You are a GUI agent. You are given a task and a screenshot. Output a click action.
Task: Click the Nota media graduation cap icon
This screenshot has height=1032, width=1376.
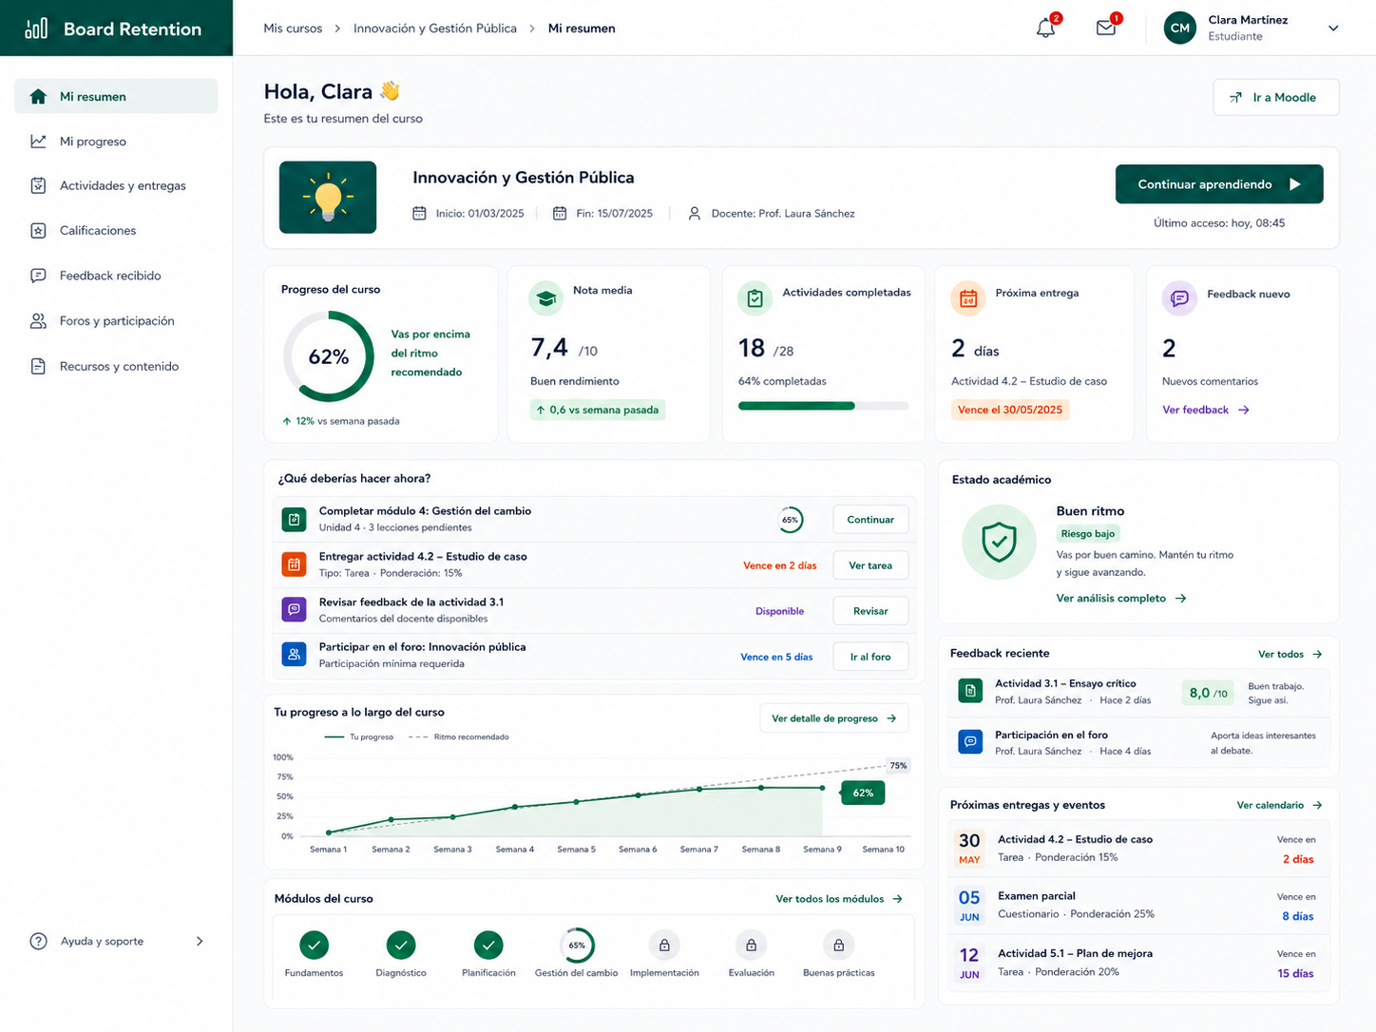[x=545, y=298]
